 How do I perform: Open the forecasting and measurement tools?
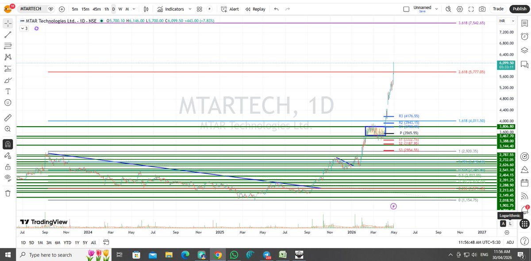[x=8, y=68]
